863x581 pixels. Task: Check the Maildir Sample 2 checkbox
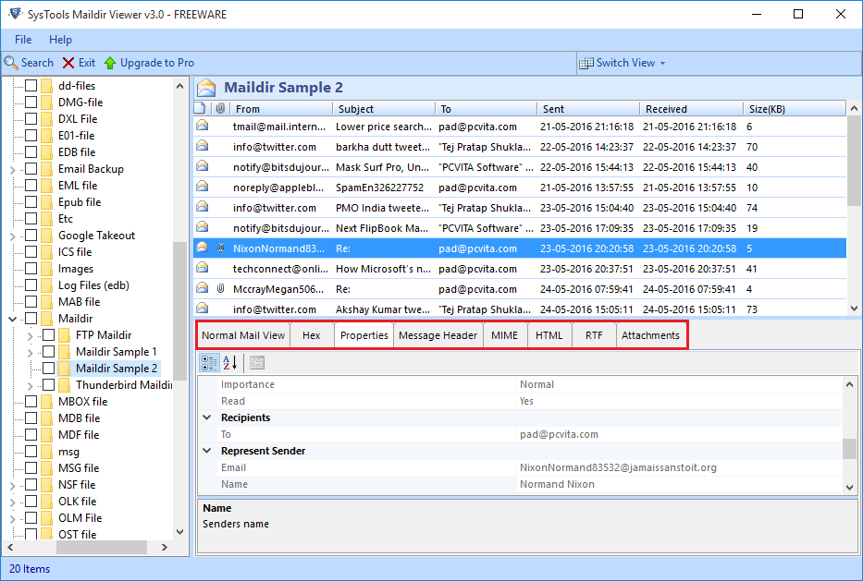point(49,368)
